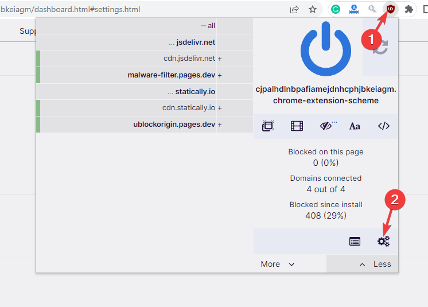Click global rule cell for cdn.jsdelivr.net
Viewport: 428px width, 307px height.
pyautogui.click(x=235, y=59)
